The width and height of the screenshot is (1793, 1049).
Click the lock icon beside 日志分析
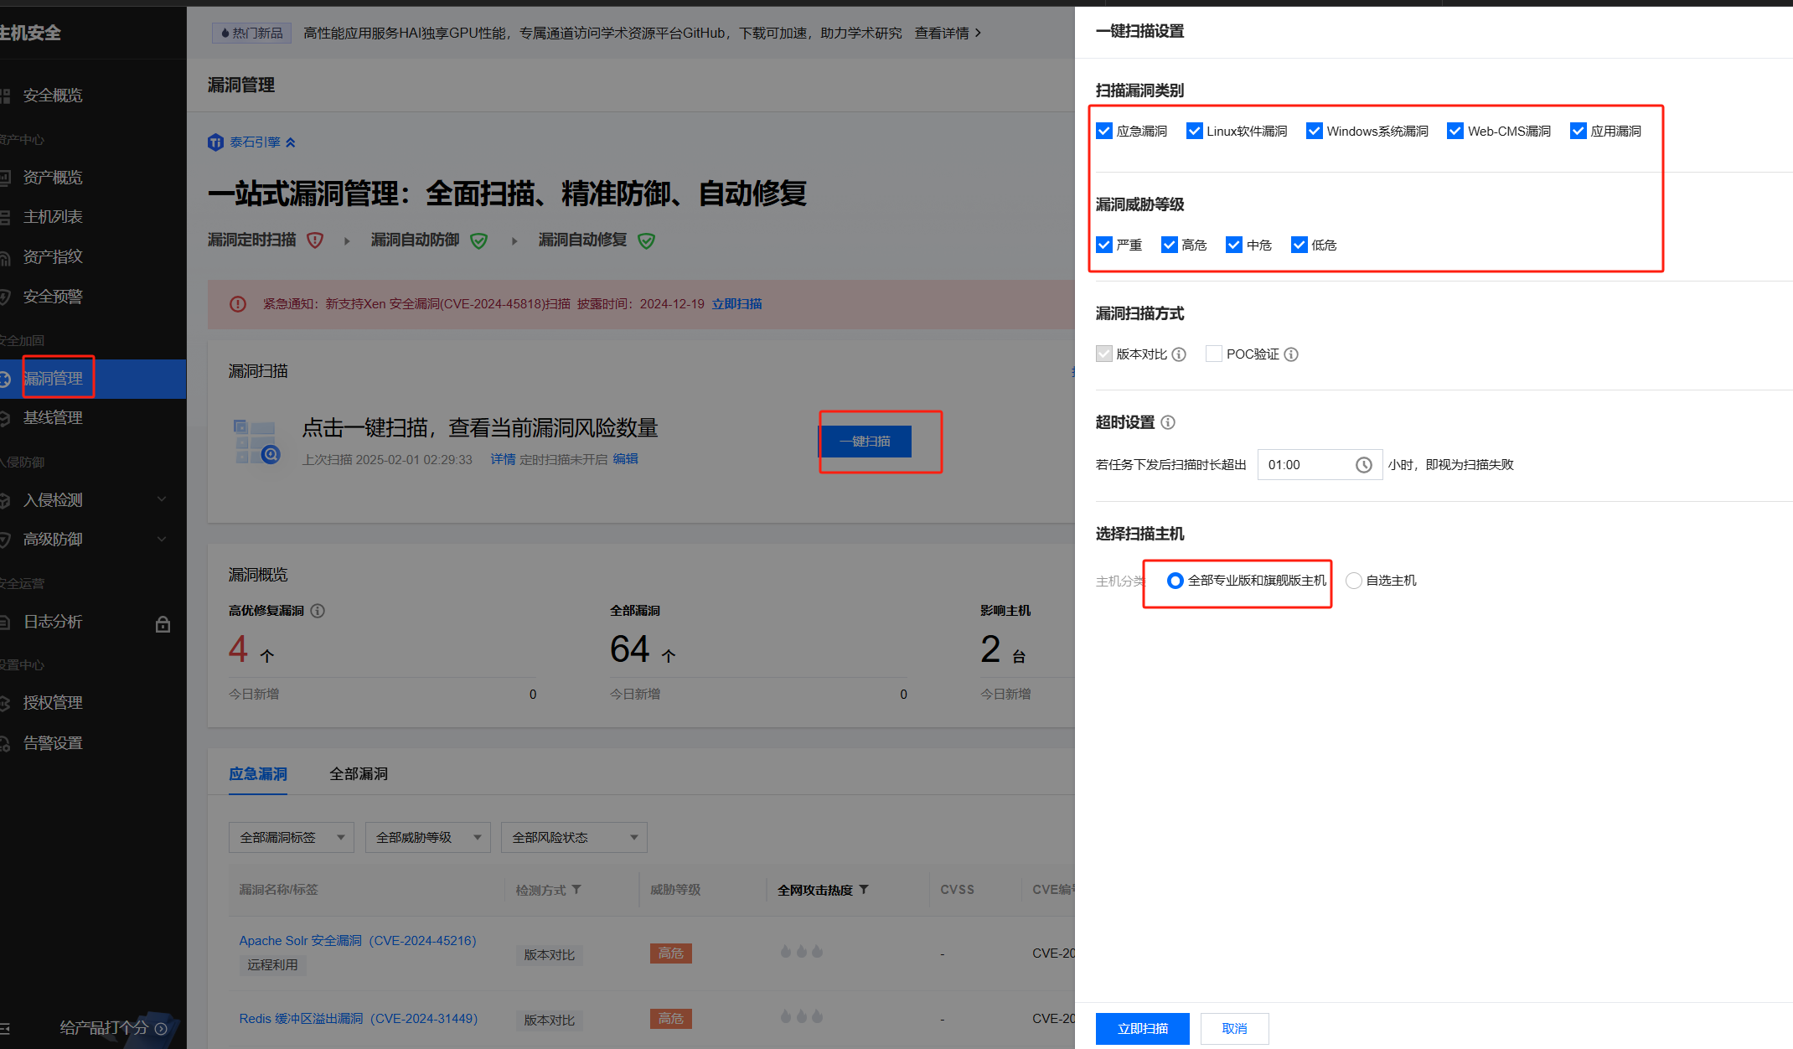point(163,623)
